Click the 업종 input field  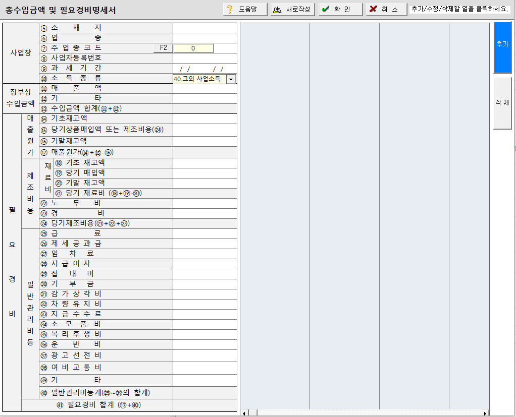[x=204, y=38]
